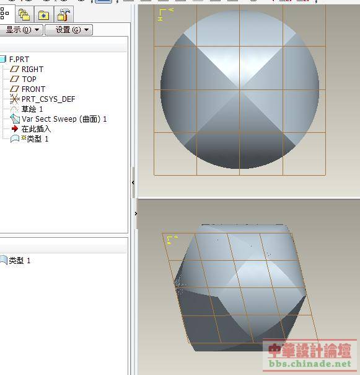The width and height of the screenshot is (360, 375).
Task: Click the sphere model in top viewport
Action: pyautogui.click(x=240, y=89)
